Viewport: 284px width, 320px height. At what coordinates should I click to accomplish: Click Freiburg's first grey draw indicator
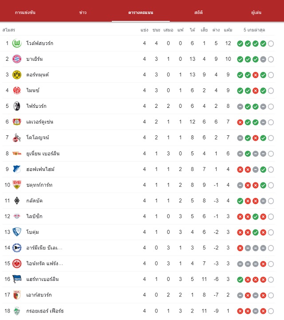click(240, 107)
